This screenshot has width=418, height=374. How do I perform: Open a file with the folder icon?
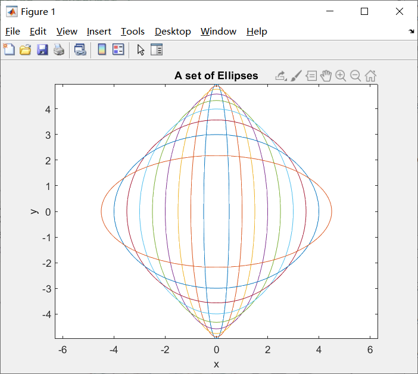(26, 50)
